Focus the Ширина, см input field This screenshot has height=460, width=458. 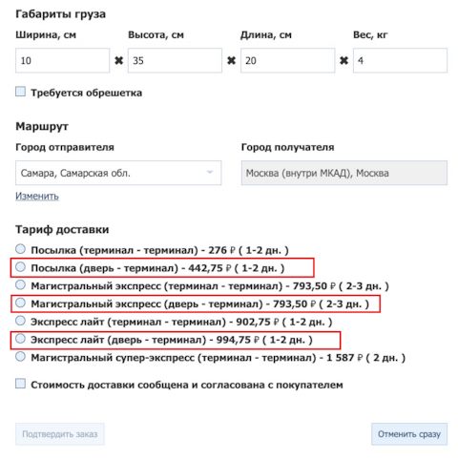point(62,60)
